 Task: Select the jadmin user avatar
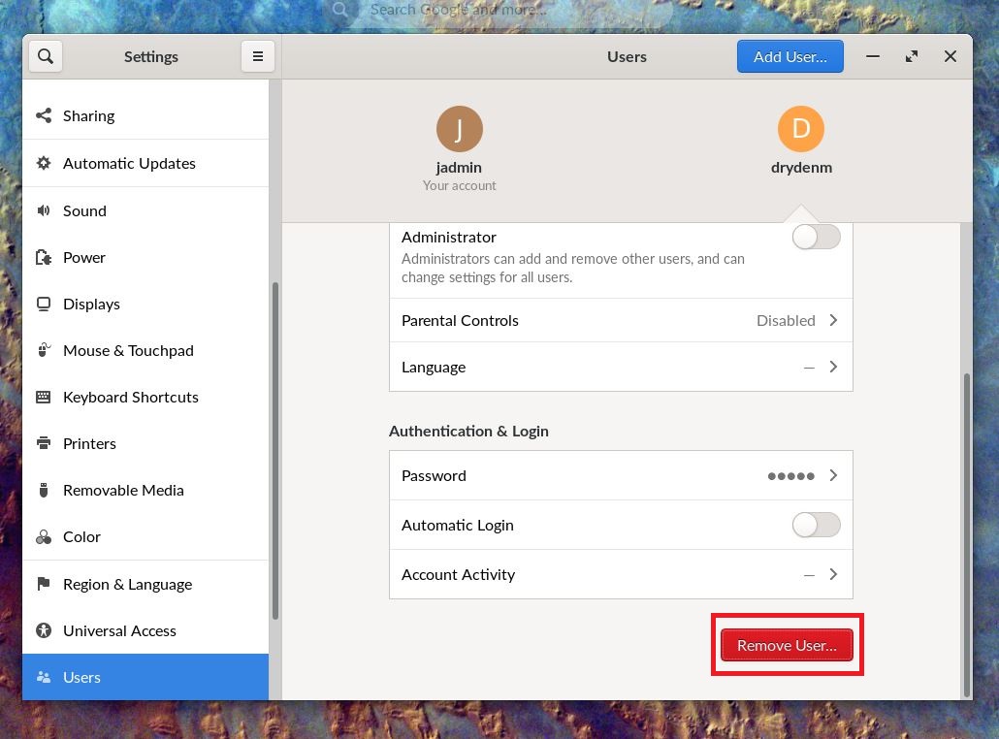[460, 129]
